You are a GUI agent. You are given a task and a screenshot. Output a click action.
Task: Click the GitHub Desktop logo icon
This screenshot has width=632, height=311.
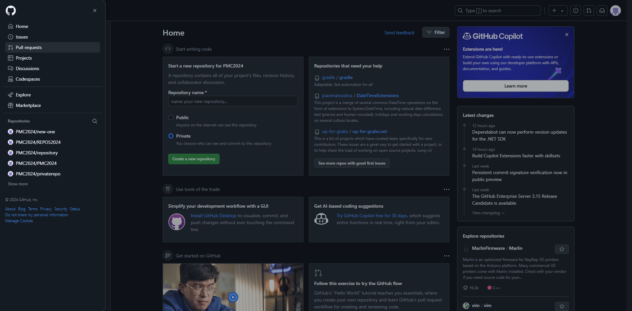(x=177, y=222)
